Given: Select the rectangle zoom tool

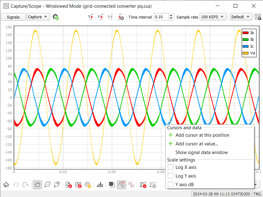Looking at the screenshot, I should 47,185.
